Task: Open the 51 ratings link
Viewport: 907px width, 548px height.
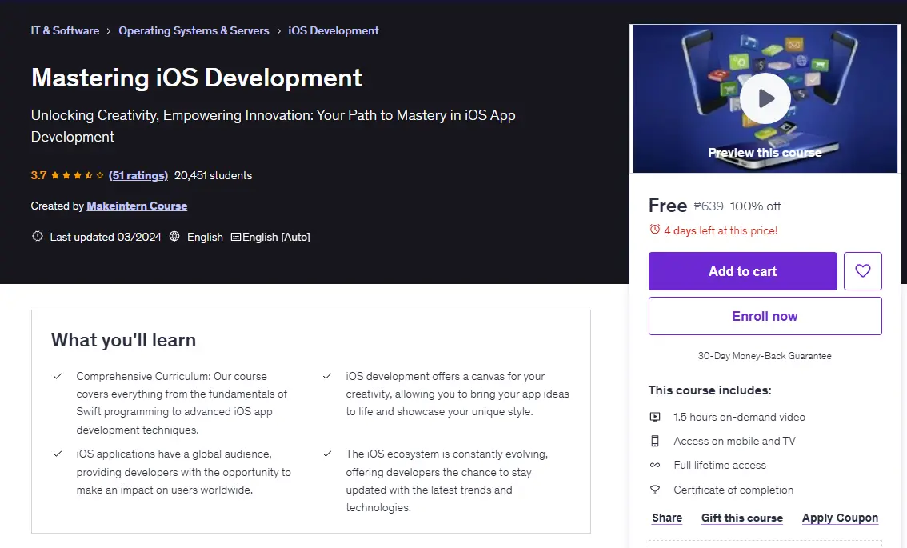Action: coord(138,175)
